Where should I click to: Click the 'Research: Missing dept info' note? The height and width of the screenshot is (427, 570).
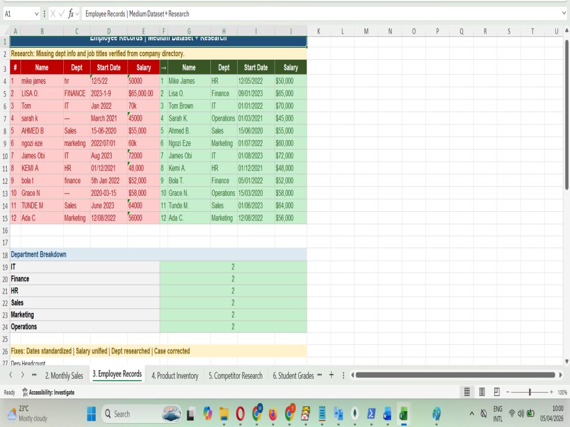pyautogui.click(x=158, y=54)
